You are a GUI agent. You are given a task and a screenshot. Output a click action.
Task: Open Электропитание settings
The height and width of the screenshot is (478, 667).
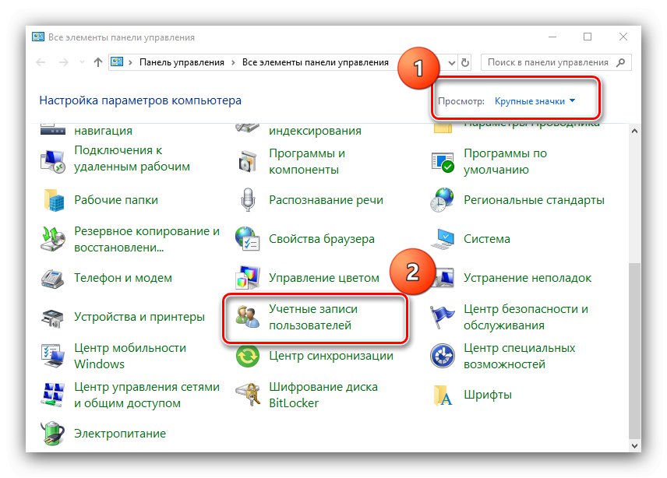click(x=121, y=434)
